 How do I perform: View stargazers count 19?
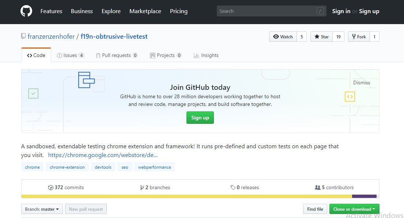(x=339, y=37)
